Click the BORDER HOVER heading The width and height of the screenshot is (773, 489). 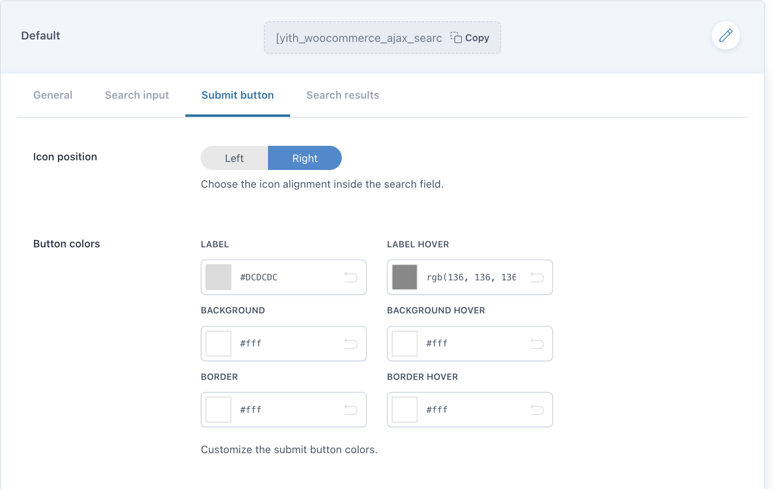[422, 377]
